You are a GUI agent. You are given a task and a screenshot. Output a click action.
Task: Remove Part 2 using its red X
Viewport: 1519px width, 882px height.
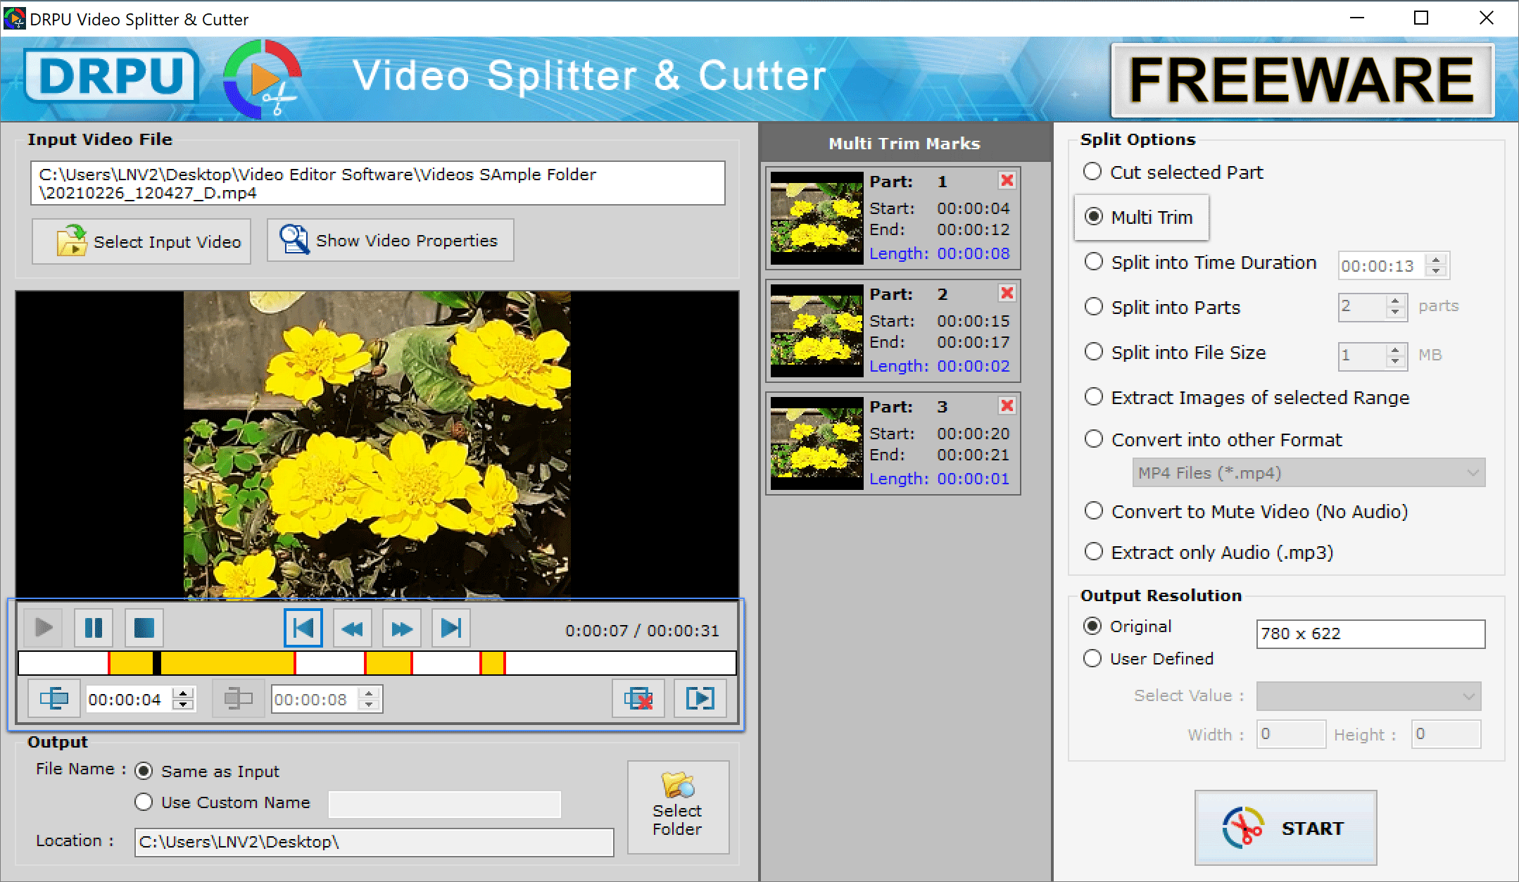1007,293
